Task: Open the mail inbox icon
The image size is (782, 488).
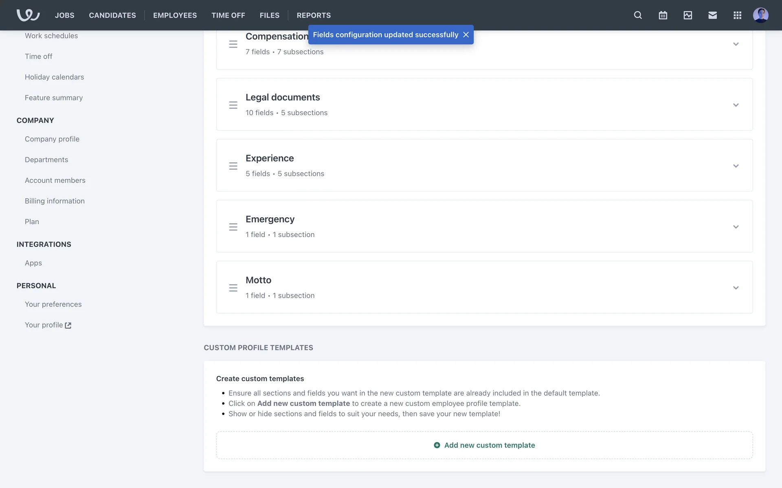Action: pos(712,15)
